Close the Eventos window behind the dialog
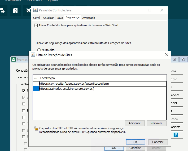The height and width of the screenshot is (151, 188). coord(183,59)
